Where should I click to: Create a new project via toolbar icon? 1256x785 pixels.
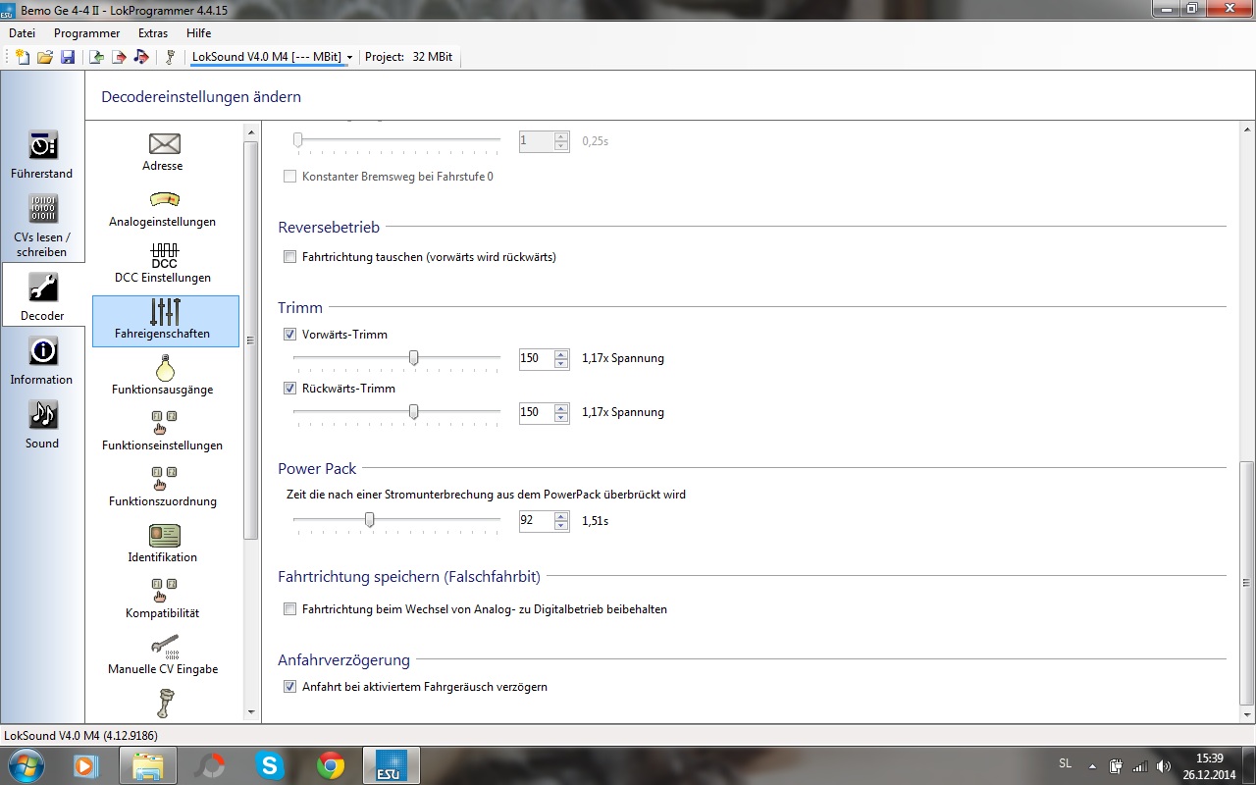point(23,57)
